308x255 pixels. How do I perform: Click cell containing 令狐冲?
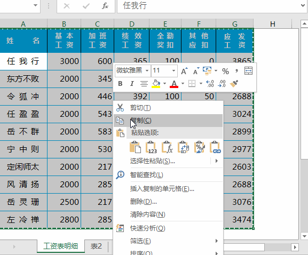(x=23, y=97)
